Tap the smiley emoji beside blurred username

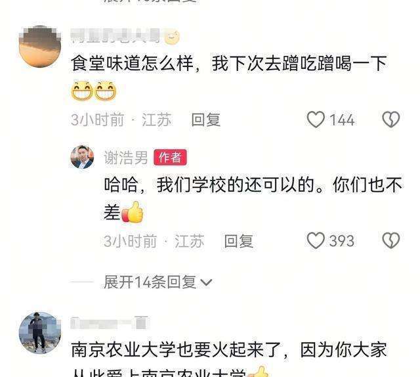pos(172,37)
